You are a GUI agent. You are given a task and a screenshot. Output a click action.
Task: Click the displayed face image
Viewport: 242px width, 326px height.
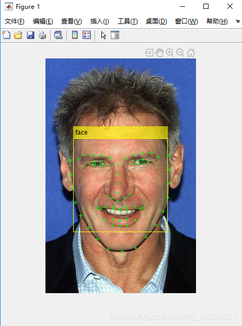coord(121,176)
